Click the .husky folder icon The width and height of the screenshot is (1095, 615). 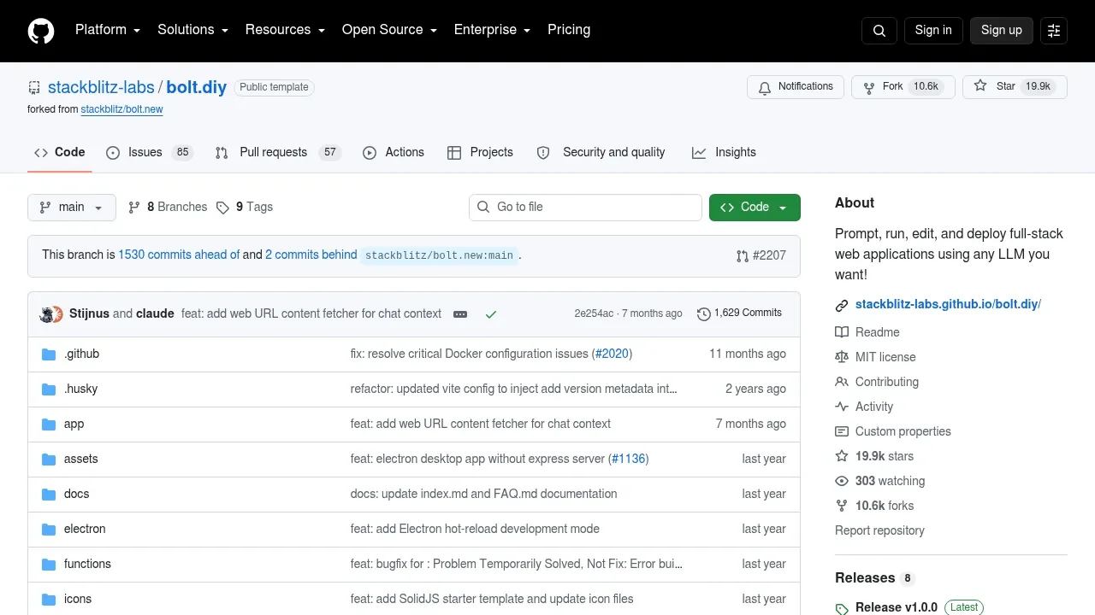(x=49, y=389)
